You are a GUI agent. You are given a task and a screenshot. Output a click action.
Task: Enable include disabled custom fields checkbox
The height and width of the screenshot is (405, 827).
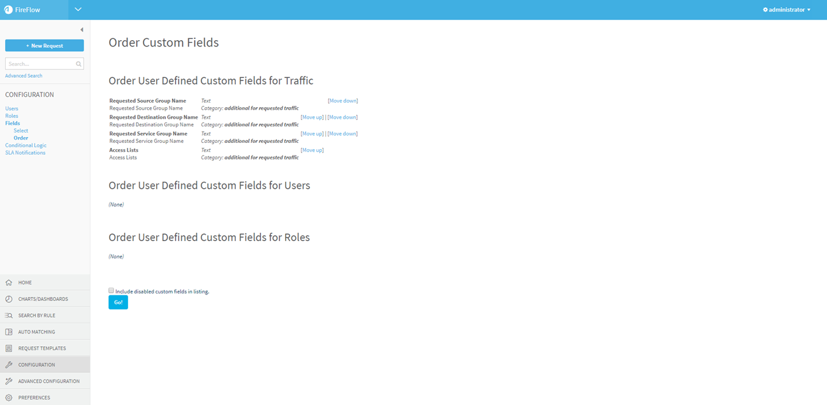pos(111,290)
